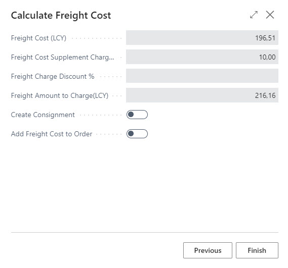Finish the freight cost wizard
The image size is (288, 268).
coord(257,250)
